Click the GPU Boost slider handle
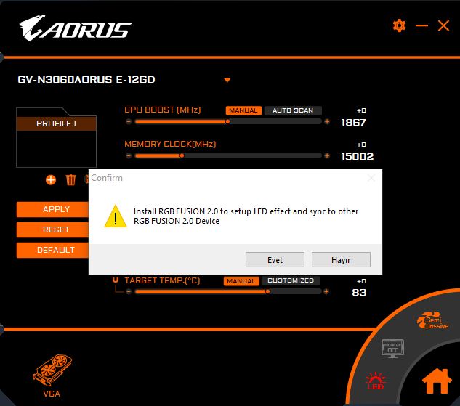The image size is (460, 406). point(227,121)
